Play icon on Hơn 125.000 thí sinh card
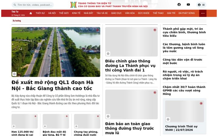 click(14, 126)
